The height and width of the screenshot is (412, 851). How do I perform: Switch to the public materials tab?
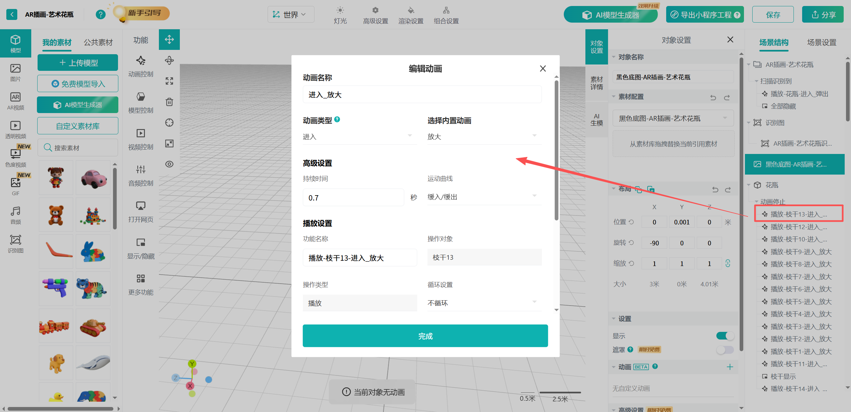pyautogui.click(x=98, y=43)
